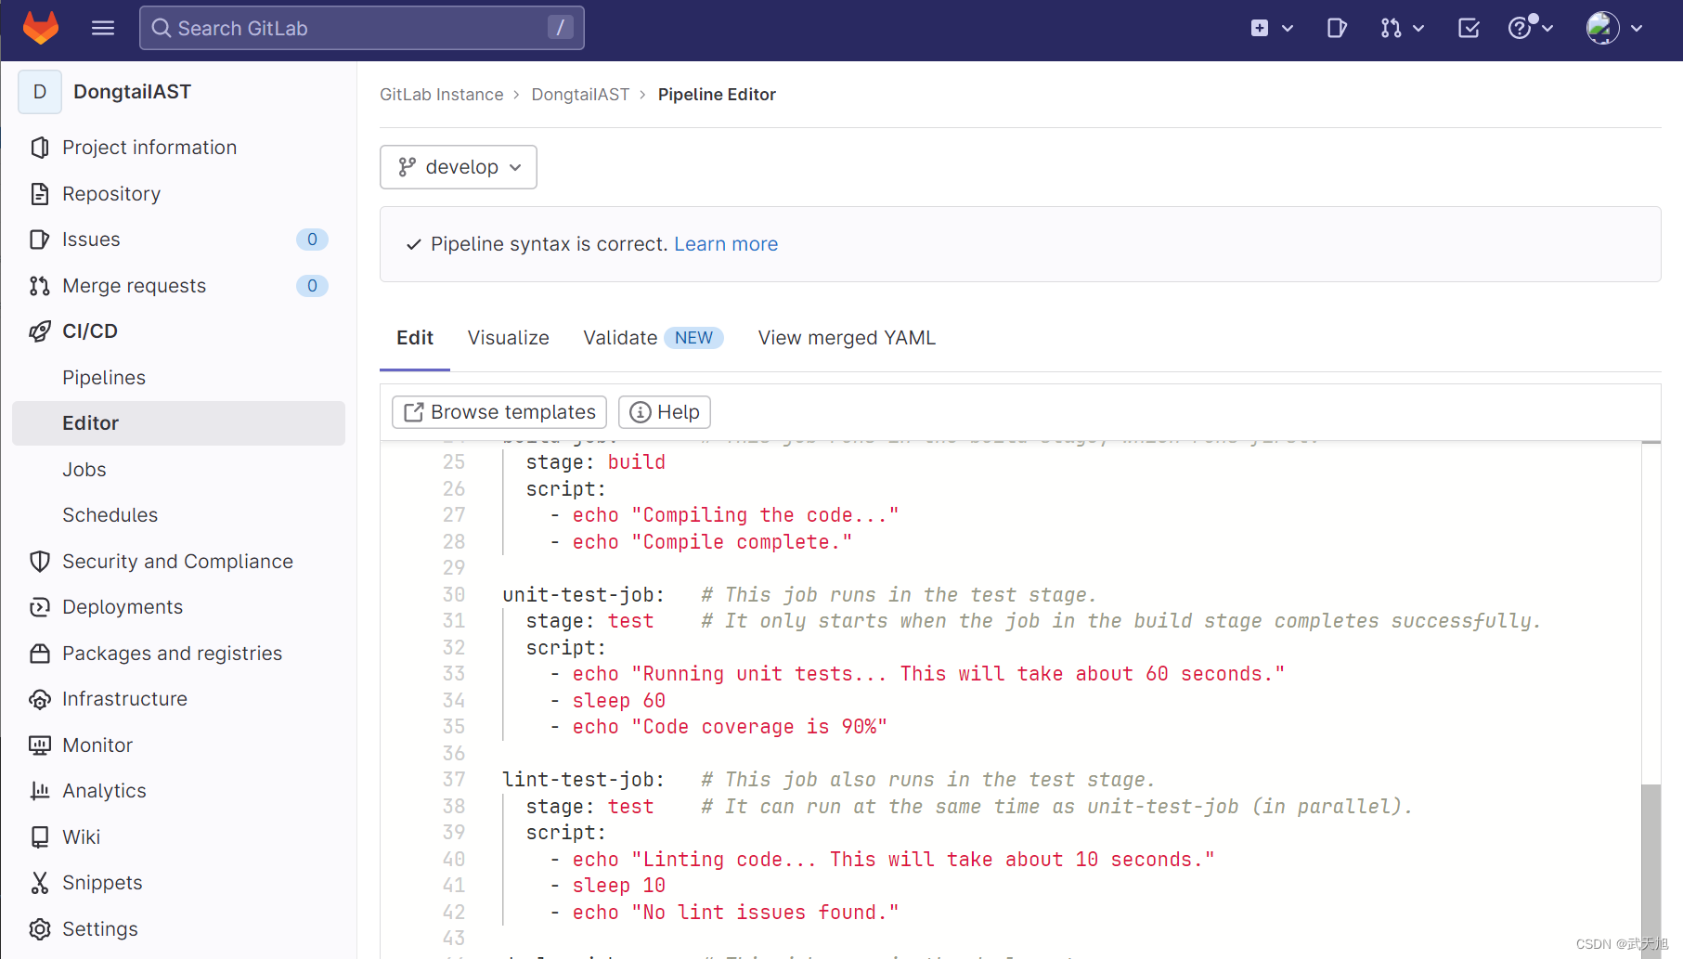Click the Issues icon in sidebar
This screenshot has height=959, width=1683.
coord(39,240)
